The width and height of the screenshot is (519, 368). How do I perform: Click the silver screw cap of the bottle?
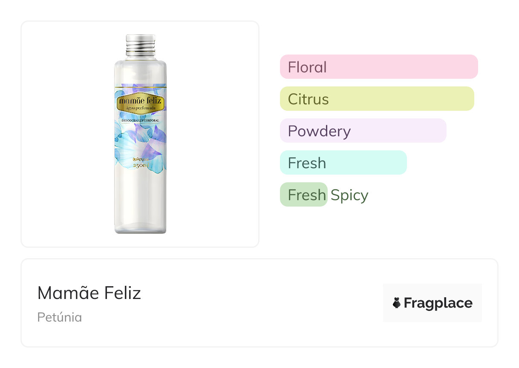coord(141,45)
